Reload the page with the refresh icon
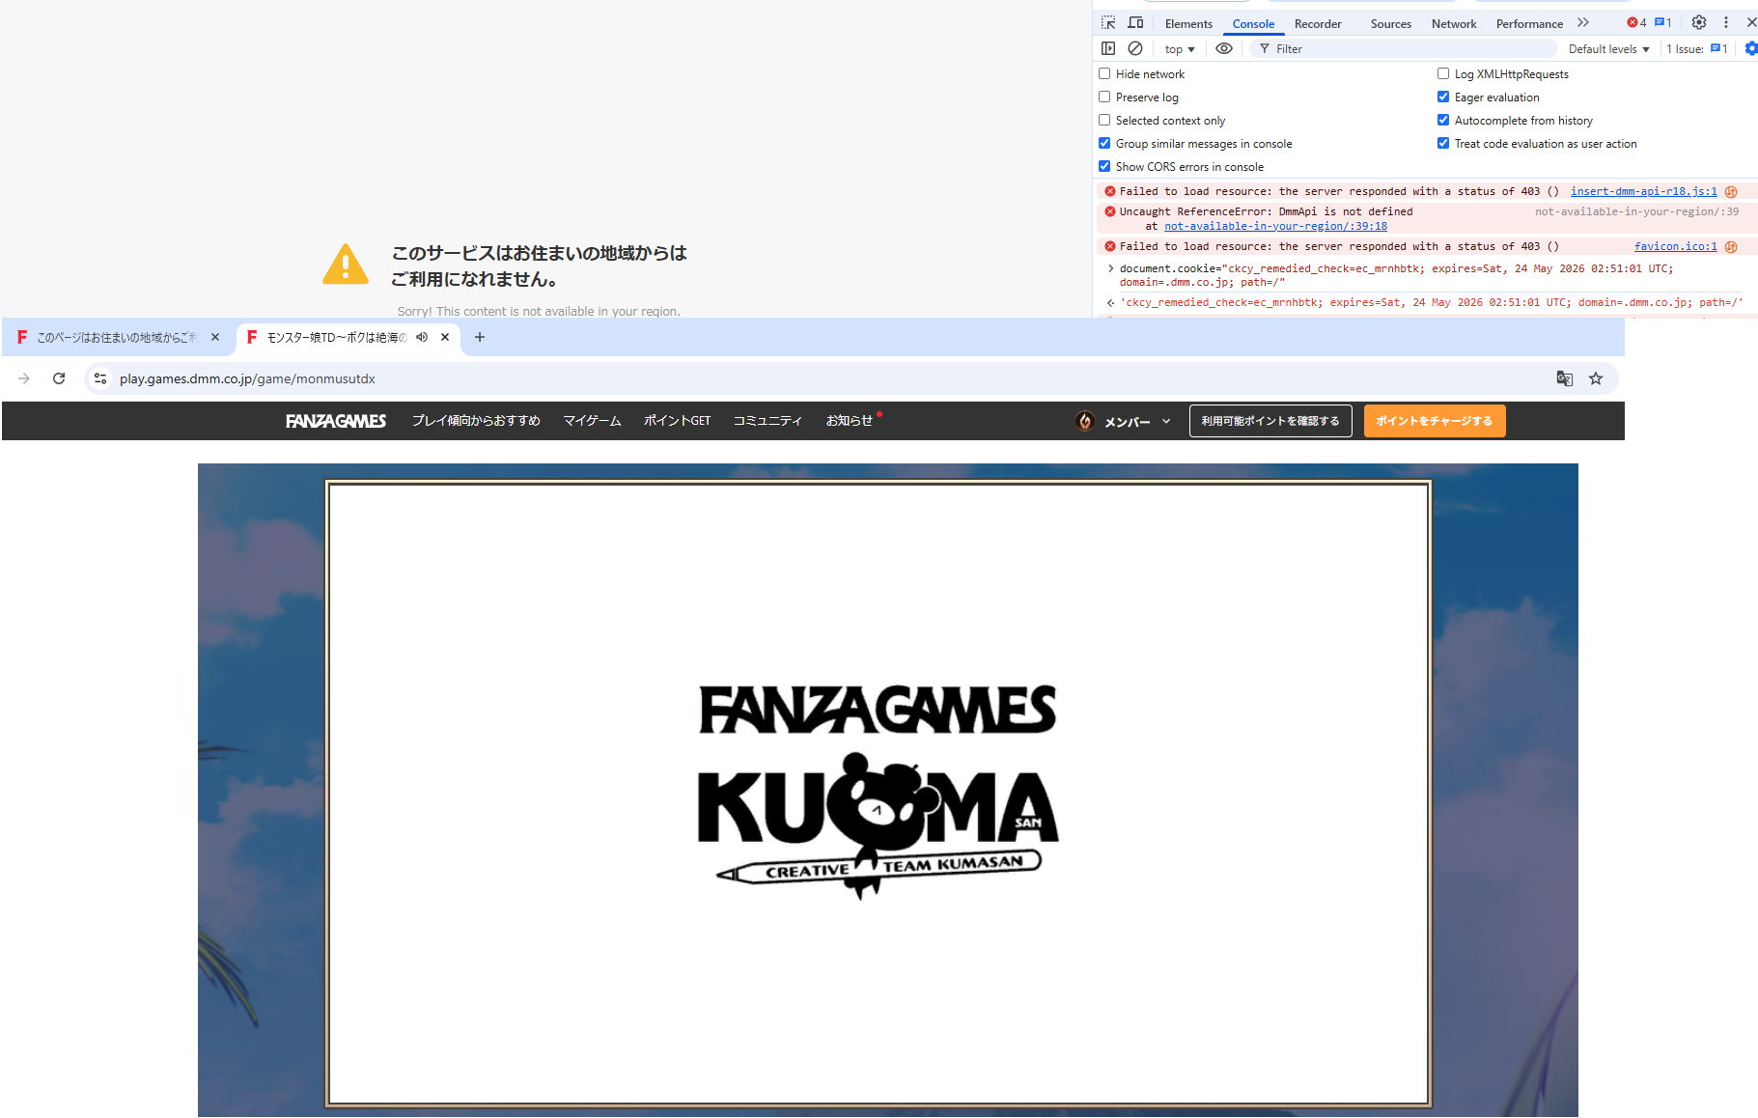The height and width of the screenshot is (1118, 1758). pyautogui.click(x=59, y=378)
